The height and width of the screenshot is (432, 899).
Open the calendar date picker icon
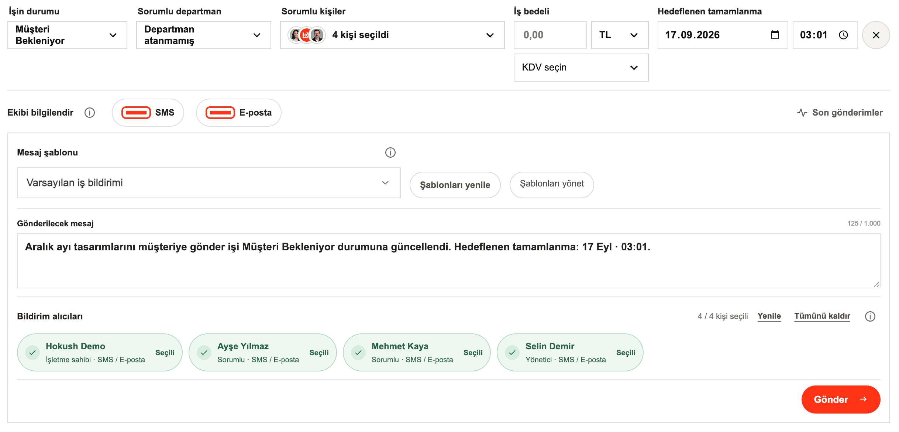tap(775, 35)
